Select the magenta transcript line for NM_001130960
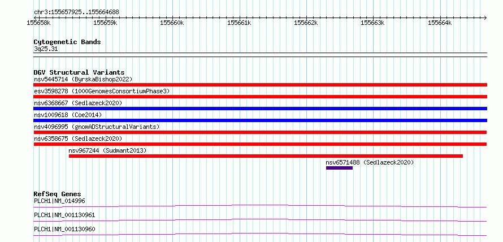Viewport: 503px width, 242px height. click(260, 234)
